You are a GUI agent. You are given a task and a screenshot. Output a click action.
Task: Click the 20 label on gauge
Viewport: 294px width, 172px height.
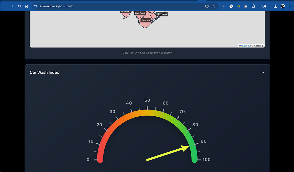pyautogui.click(x=99, y=125)
